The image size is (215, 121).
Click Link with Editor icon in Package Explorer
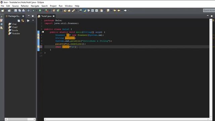coord(23,21)
